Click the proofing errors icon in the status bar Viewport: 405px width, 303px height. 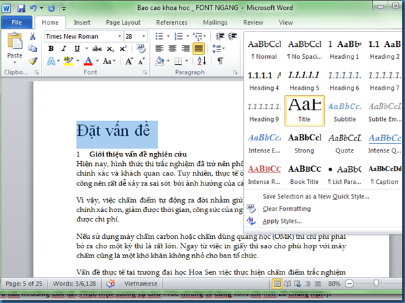[110, 284]
